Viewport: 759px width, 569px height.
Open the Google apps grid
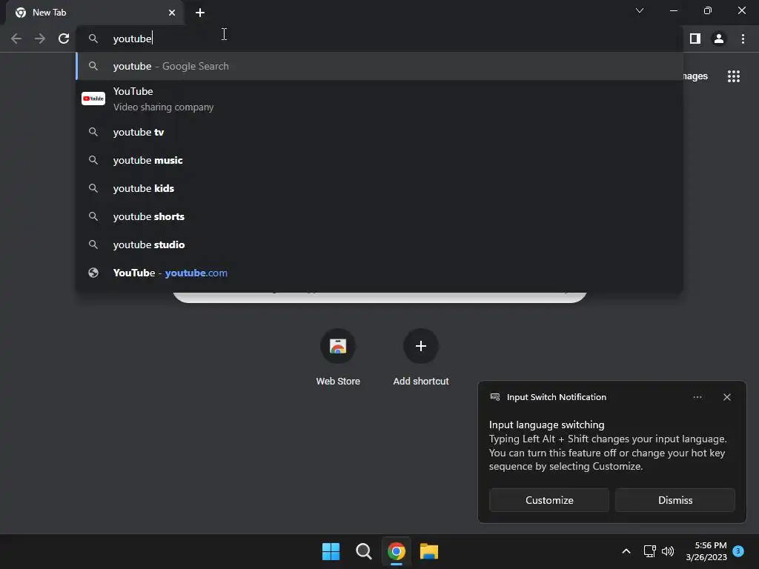click(734, 76)
